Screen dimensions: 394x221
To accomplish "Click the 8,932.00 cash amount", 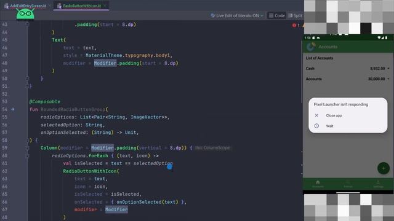I will pos(377,68).
